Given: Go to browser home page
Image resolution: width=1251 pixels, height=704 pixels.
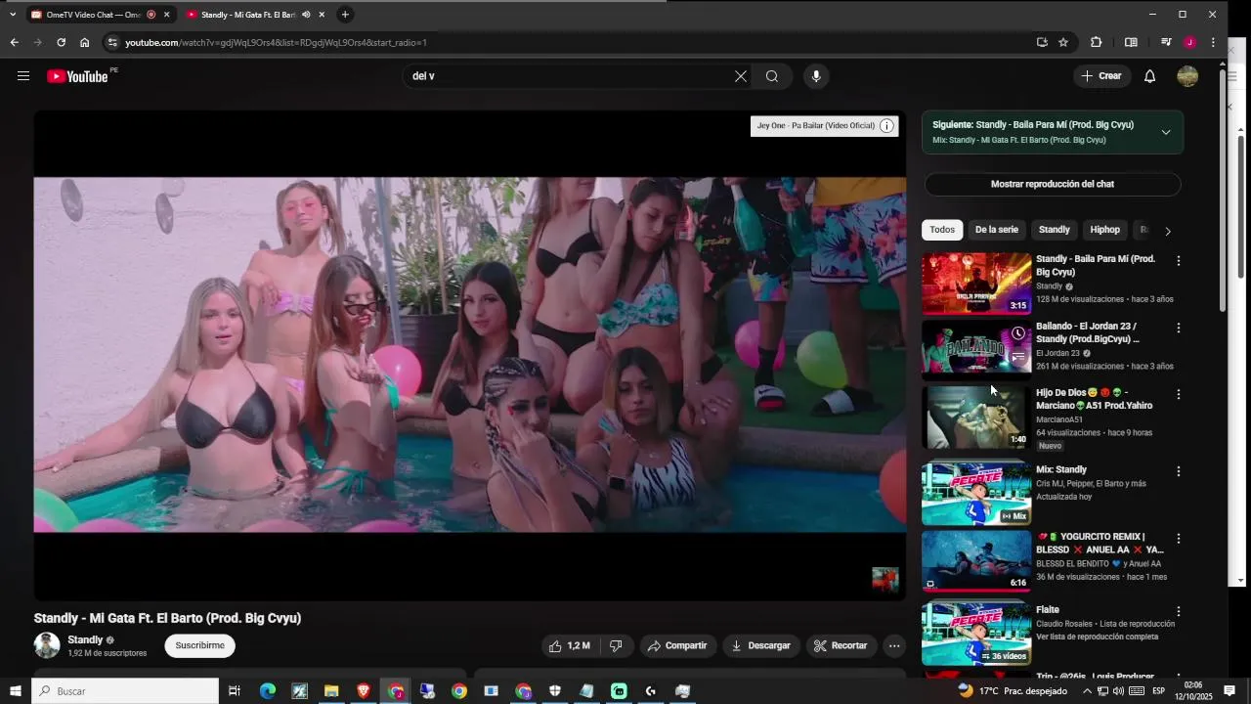Looking at the screenshot, I should (85, 42).
